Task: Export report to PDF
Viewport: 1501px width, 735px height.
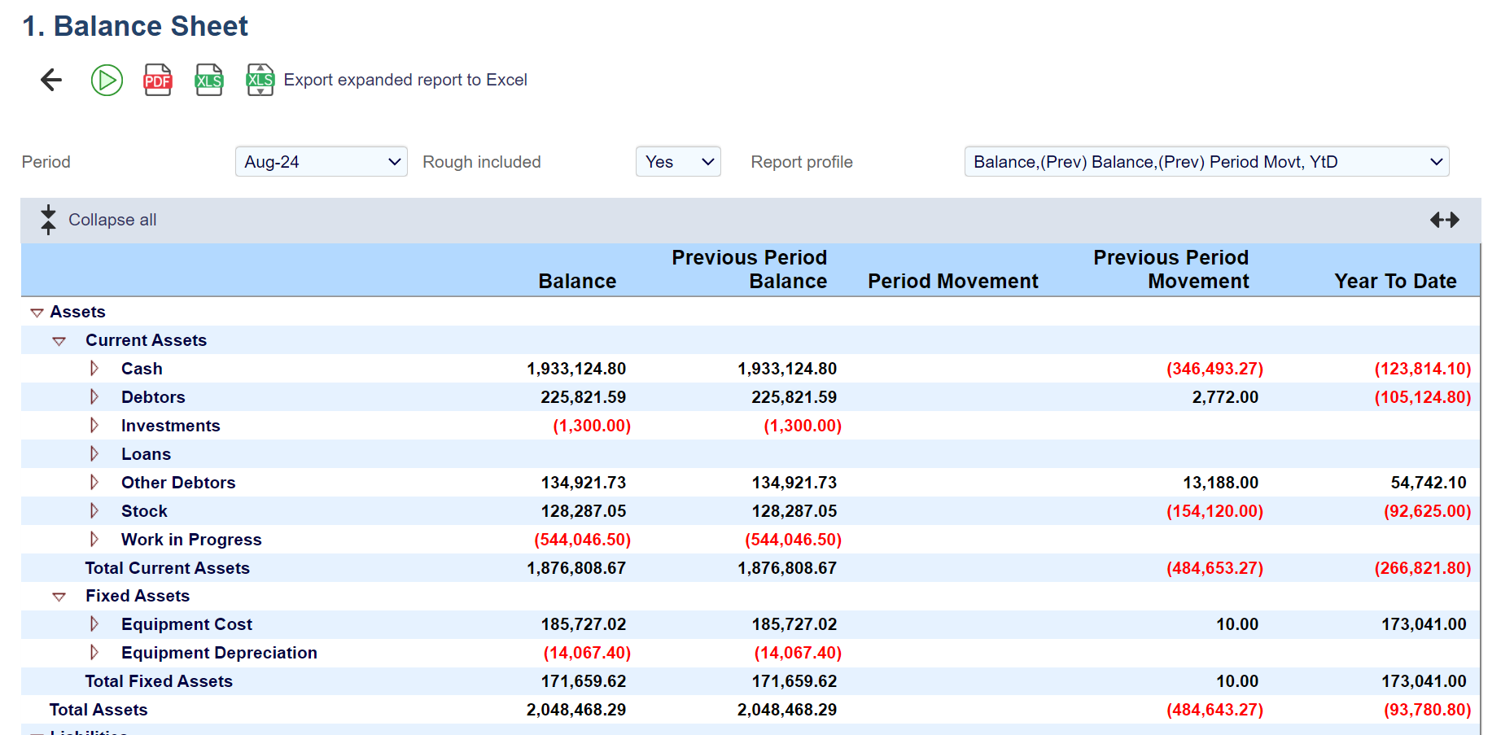Action: 158,80
